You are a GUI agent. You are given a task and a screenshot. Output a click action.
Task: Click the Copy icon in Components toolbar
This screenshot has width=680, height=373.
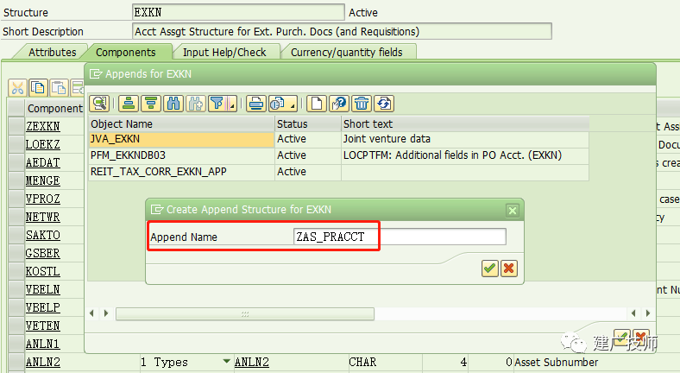click(38, 88)
